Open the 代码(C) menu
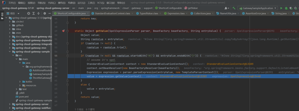 click(52, 3)
